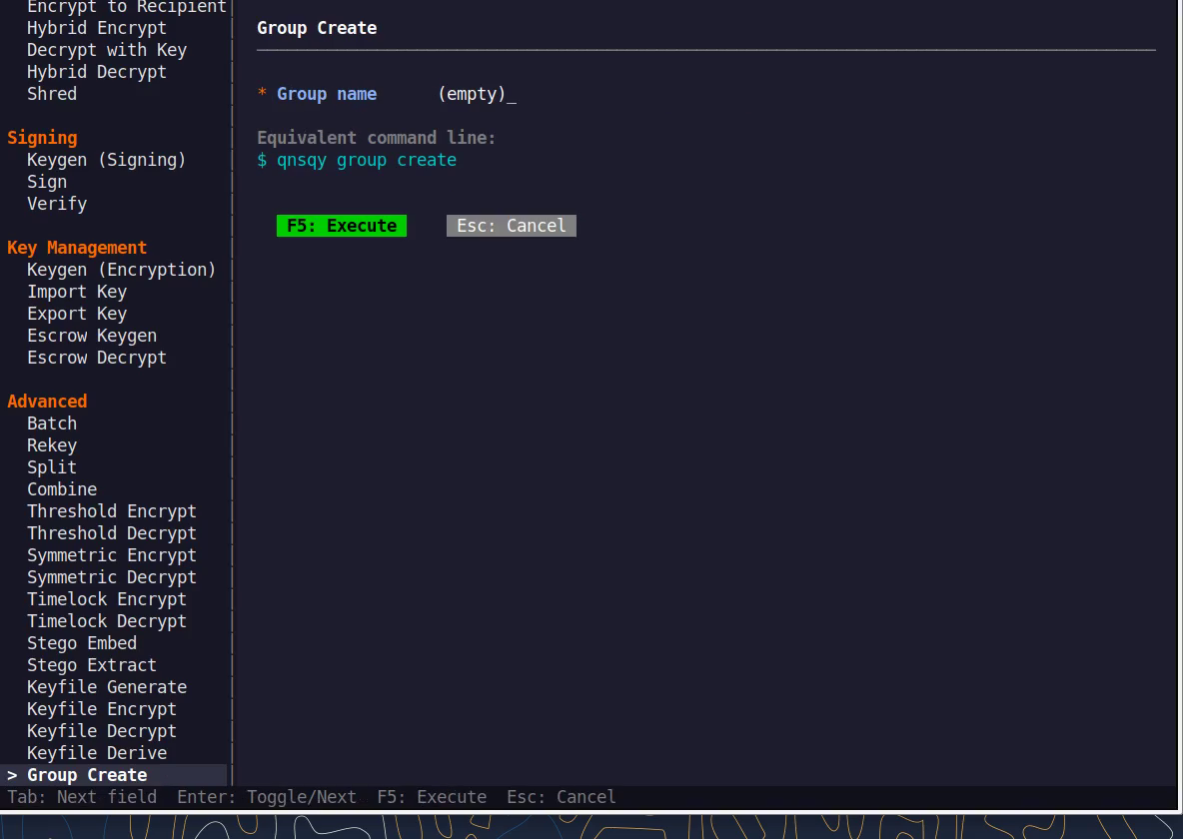Open Escrow Keygen item
1183x839 pixels.
pyautogui.click(x=92, y=335)
